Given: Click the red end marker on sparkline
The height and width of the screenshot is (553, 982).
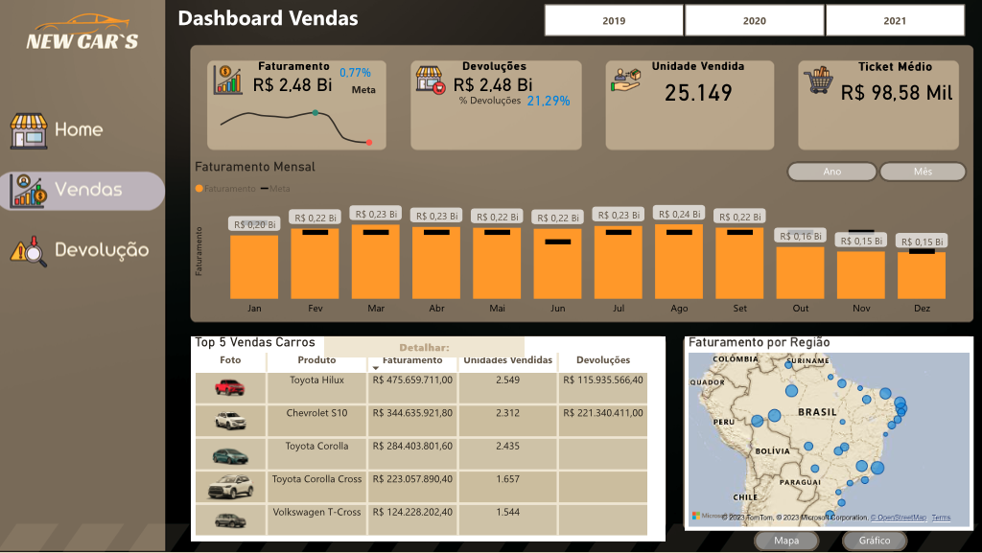Looking at the screenshot, I should pos(369,143).
